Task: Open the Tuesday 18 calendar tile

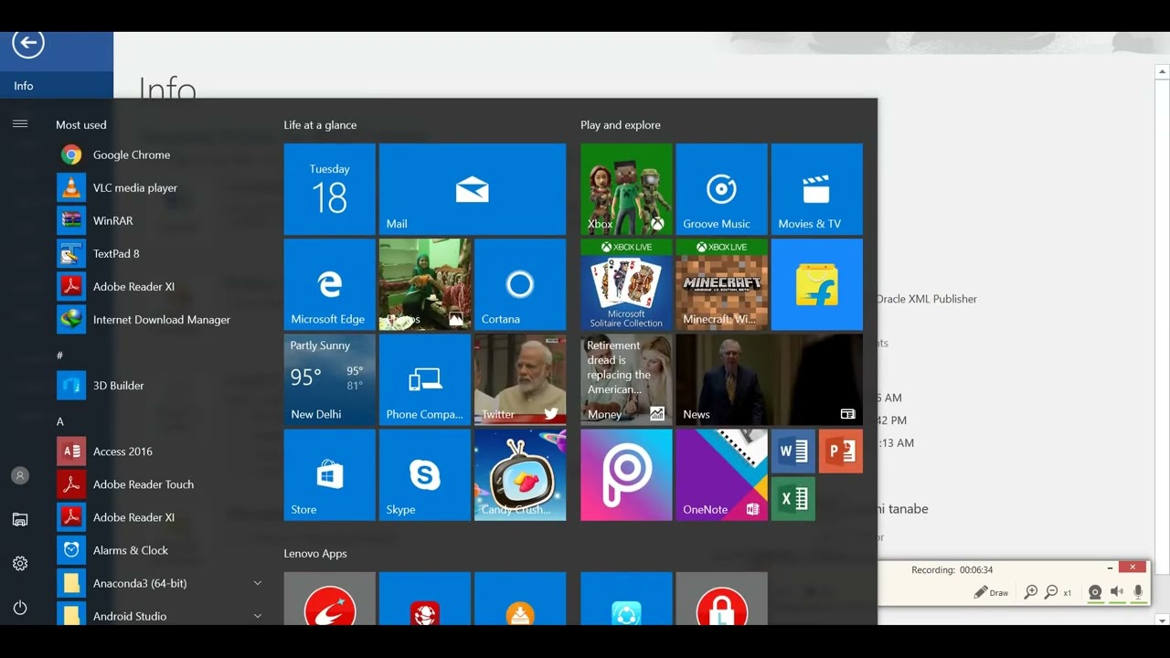Action: coord(330,189)
